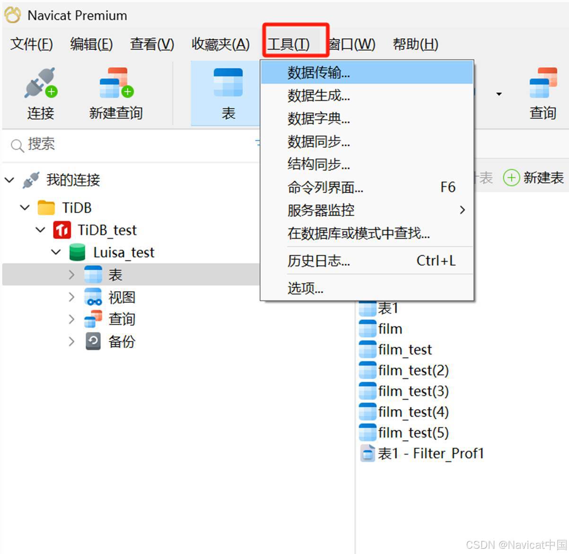Open the toolbar overflow dropdown arrow
This screenshot has height=554, width=569.
tap(499, 94)
